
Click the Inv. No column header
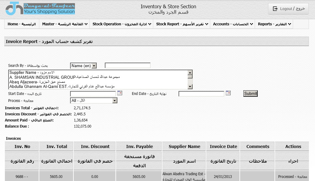point(22,147)
